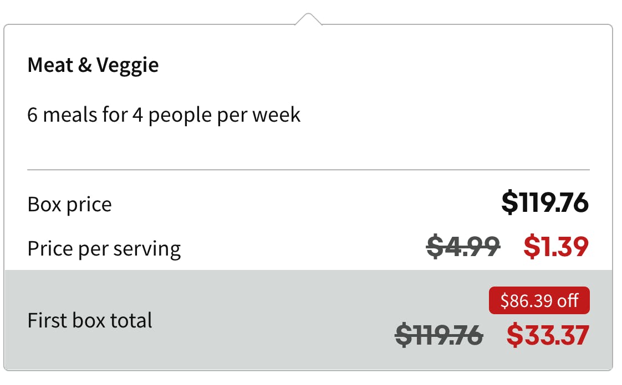This screenshot has width=622, height=385.
Task: Click the ampersand in the plan title
Action: click(x=85, y=65)
